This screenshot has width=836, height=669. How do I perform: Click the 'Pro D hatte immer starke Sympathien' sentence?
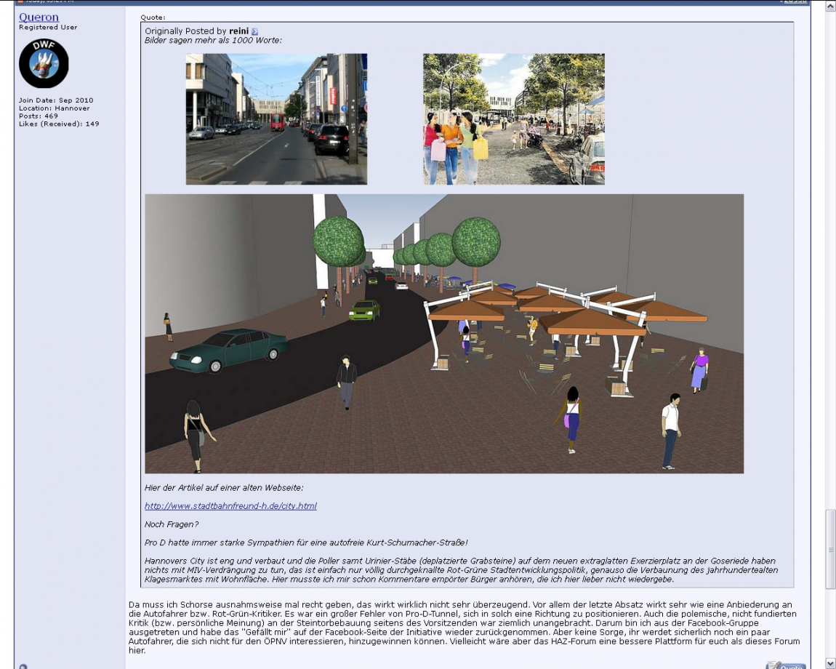[306, 542]
